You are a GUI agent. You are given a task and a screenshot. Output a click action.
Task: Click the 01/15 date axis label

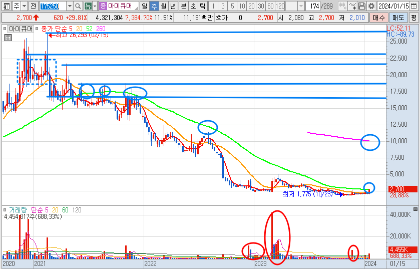397,263
